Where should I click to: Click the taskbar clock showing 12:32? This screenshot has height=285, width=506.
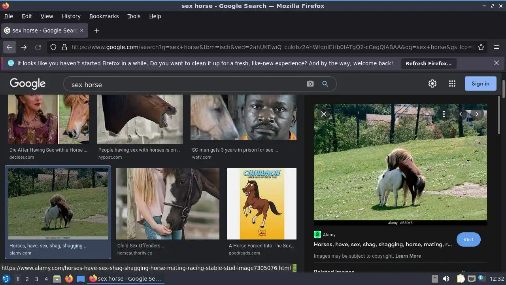(x=497, y=279)
